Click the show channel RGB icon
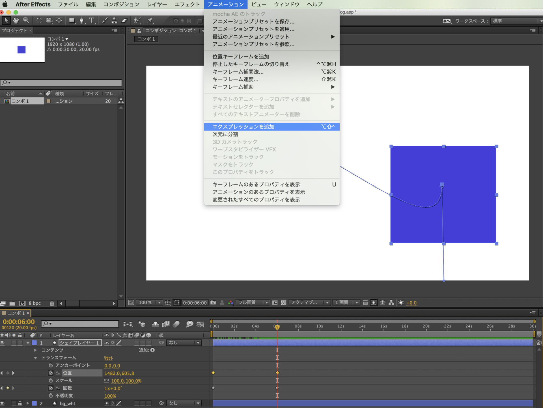The height and width of the screenshot is (408, 543). coord(231,303)
